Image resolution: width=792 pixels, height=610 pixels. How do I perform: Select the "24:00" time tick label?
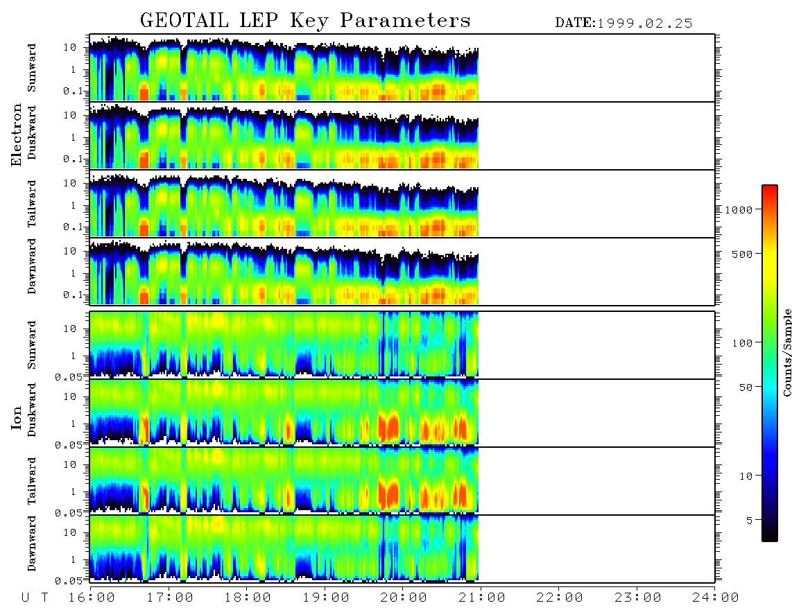click(x=716, y=598)
